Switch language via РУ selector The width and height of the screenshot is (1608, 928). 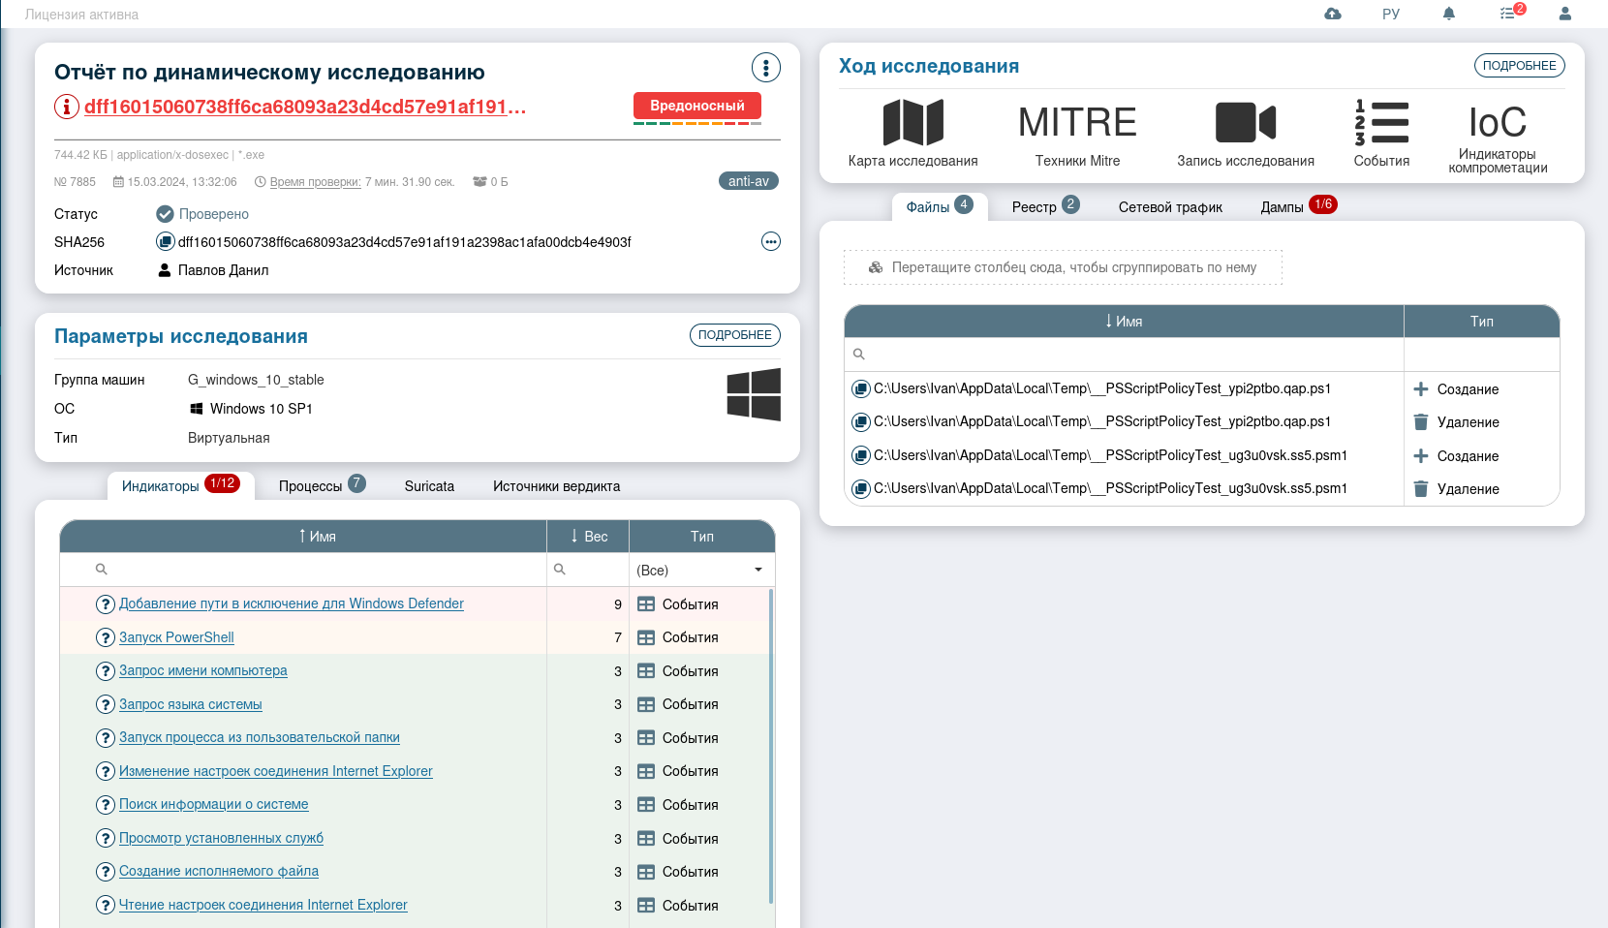coord(1391,14)
